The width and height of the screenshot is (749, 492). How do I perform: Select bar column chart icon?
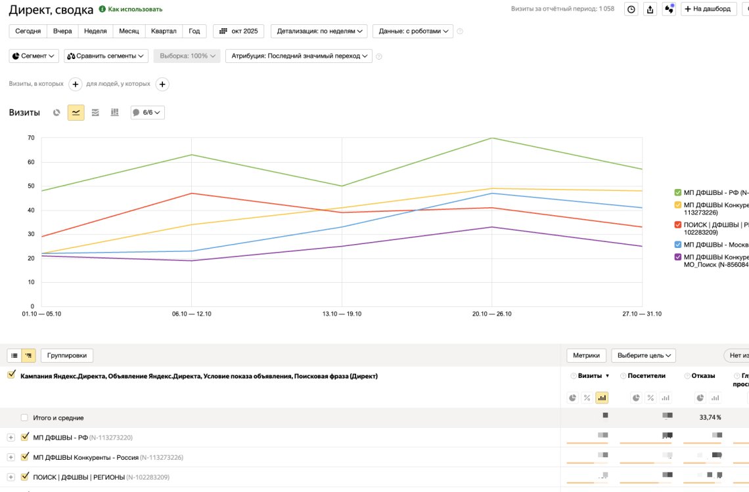coord(114,113)
